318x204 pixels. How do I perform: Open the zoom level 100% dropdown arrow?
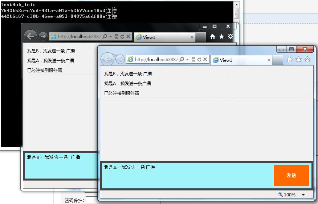303,195
